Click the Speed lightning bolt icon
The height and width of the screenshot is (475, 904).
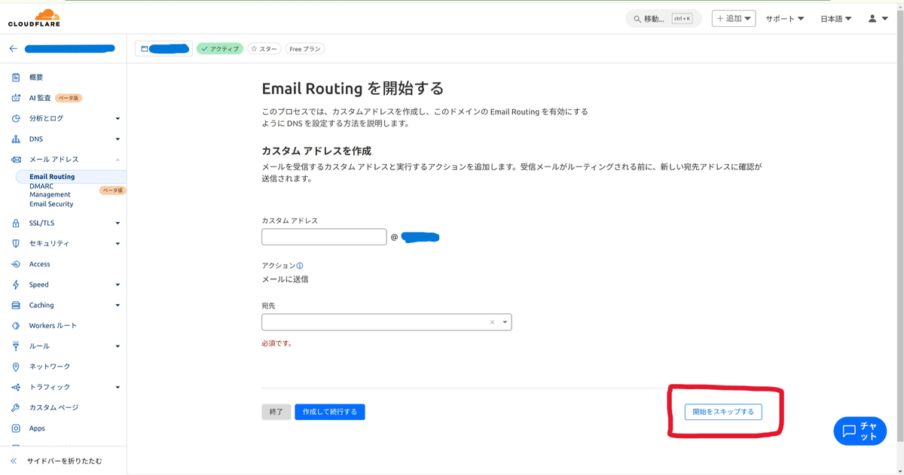click(16, 285)
